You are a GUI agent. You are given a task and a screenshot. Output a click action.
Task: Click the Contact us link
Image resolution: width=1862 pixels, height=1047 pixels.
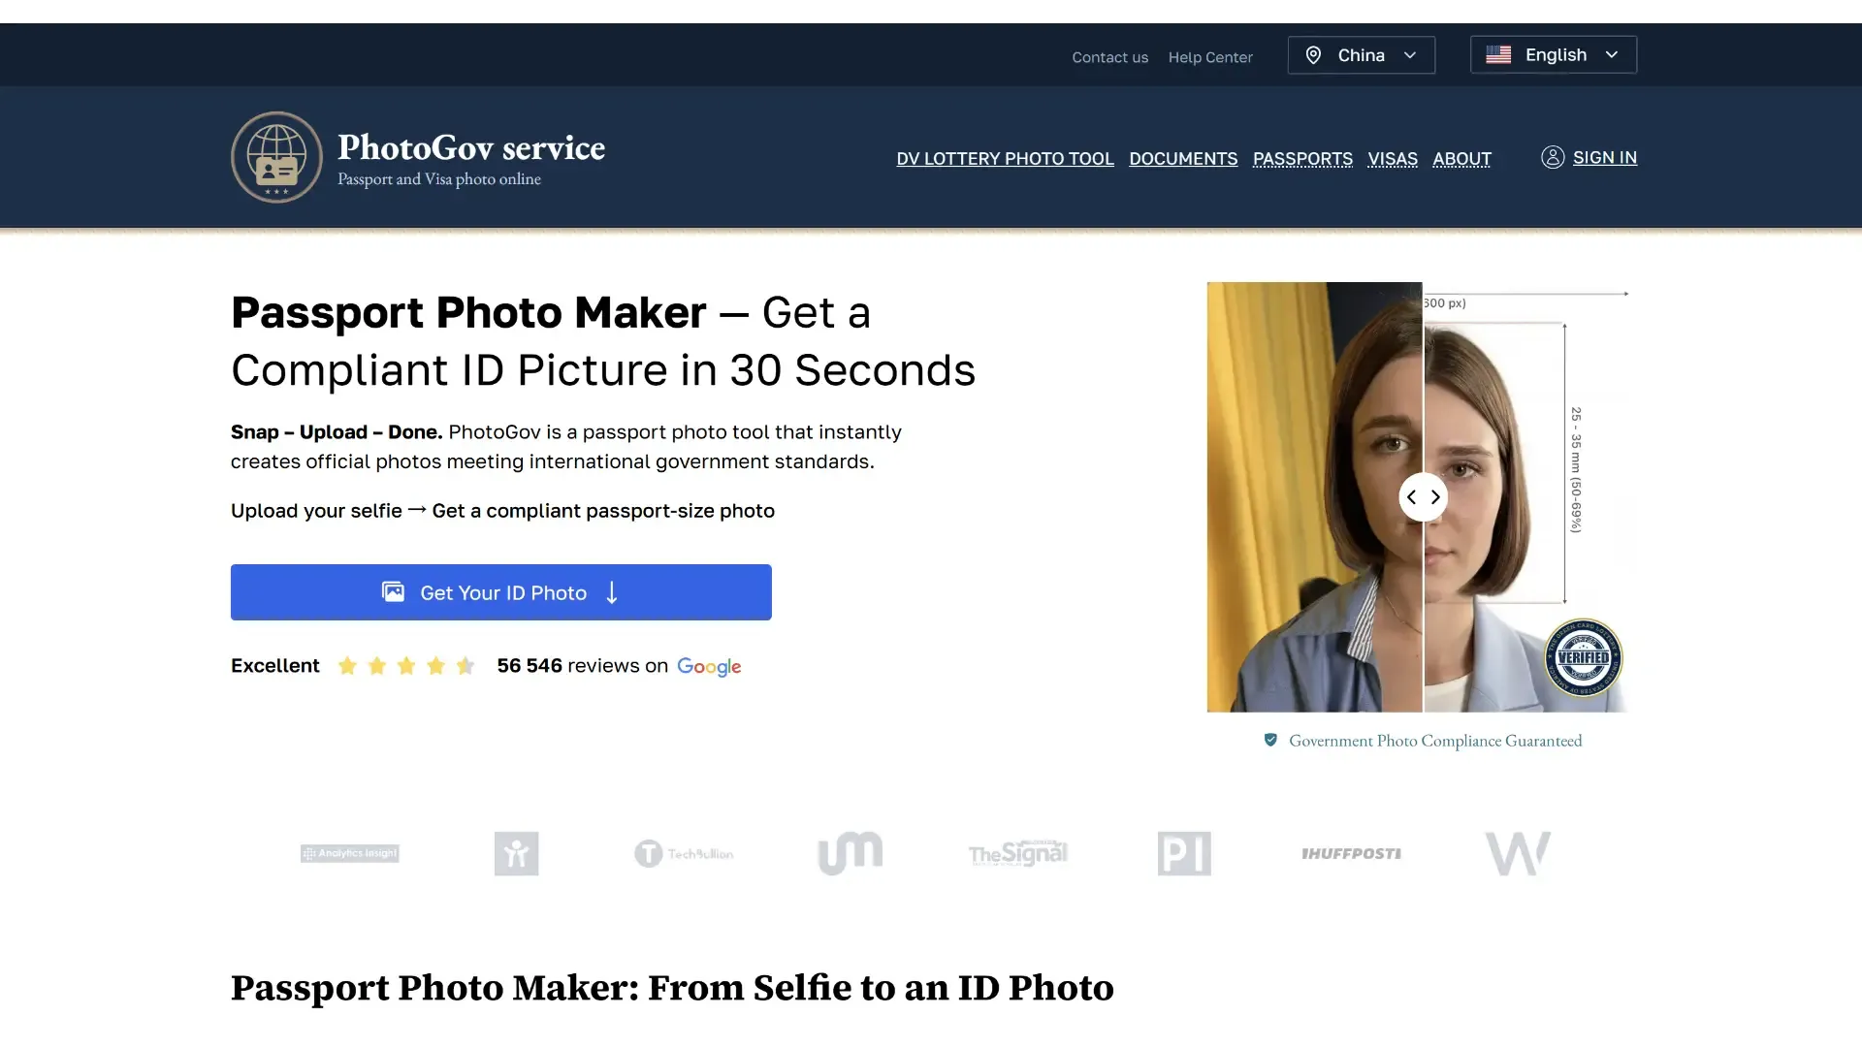pos(1109,57)
